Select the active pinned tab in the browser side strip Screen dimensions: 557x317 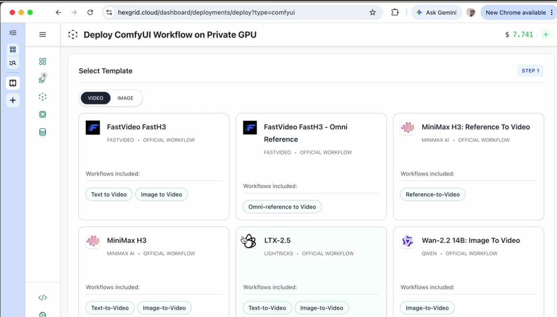coord(13,83)
